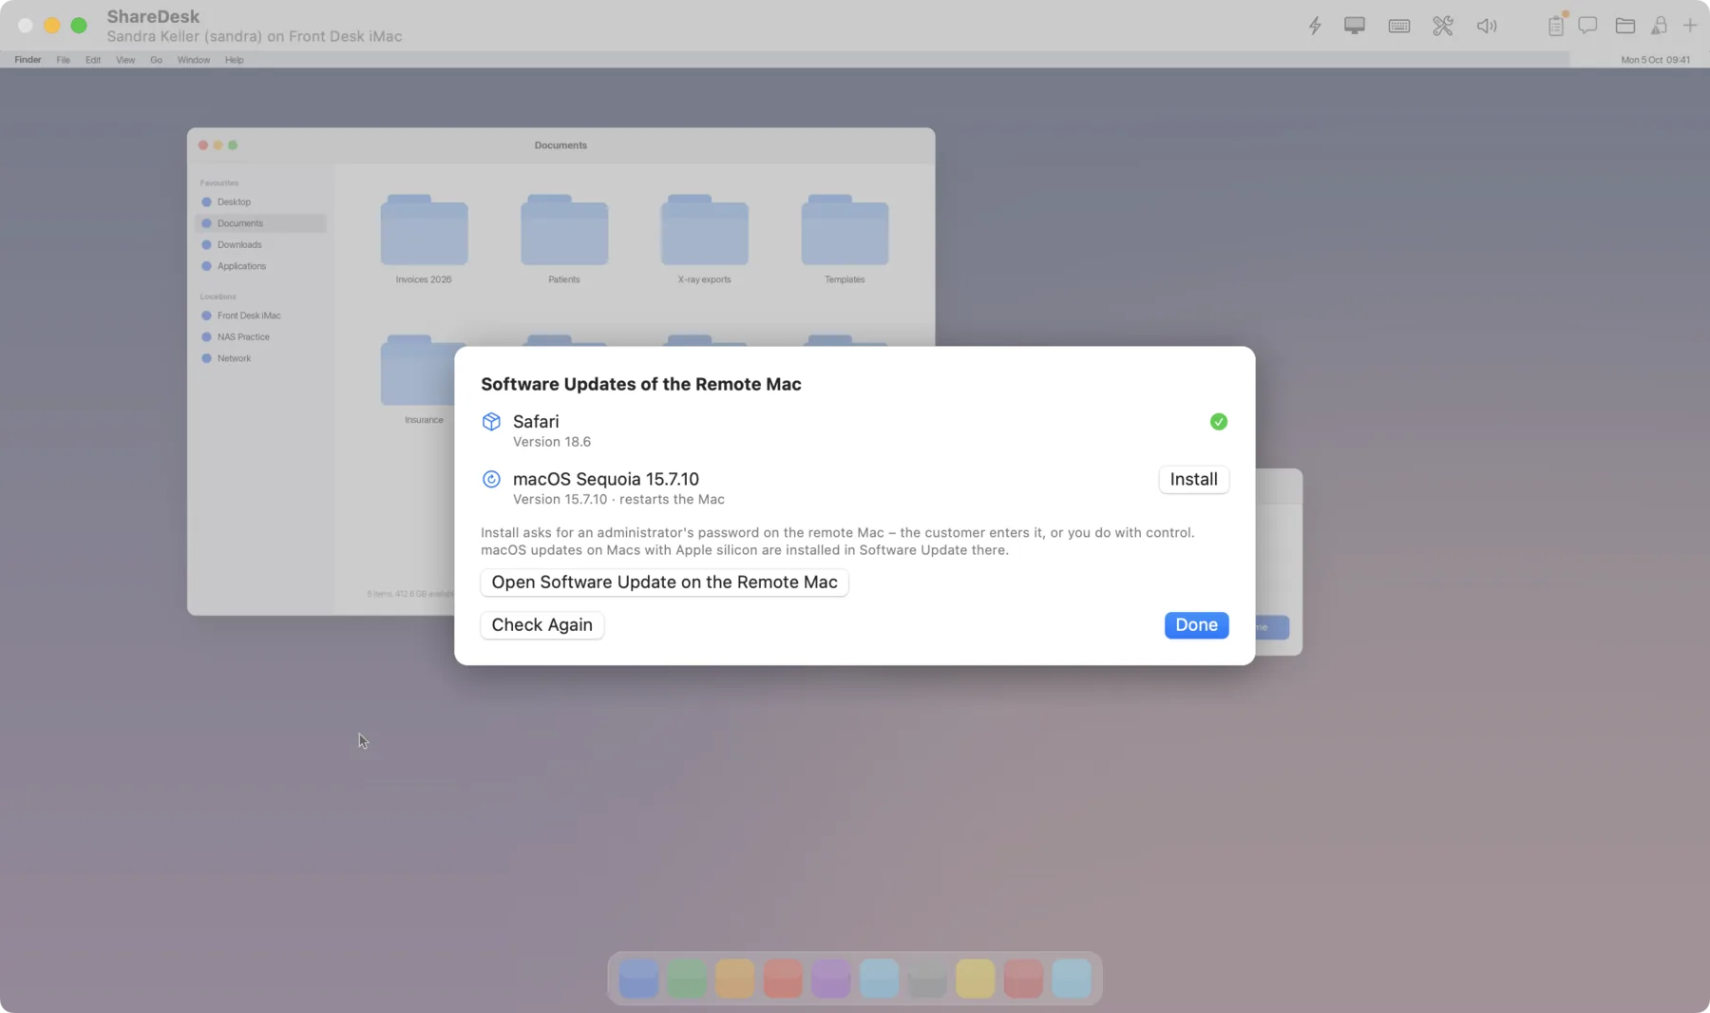1710x1013 pixels.
Task: Click the 'Version 18.6' text under Safari
Action: pos(552,443)
